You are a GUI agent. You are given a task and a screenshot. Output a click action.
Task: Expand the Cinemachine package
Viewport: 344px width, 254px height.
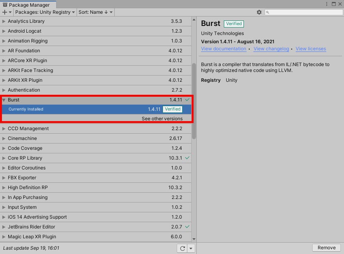(x=4, y=138)
